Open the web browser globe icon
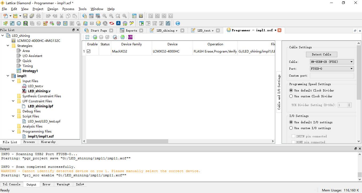Screen dimensions: 362x193 (178, 23)
